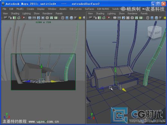This screenshot has width=167, height=125.
Task: Open Shading dropdown in left viewport panel
Action: pos(15,13)
